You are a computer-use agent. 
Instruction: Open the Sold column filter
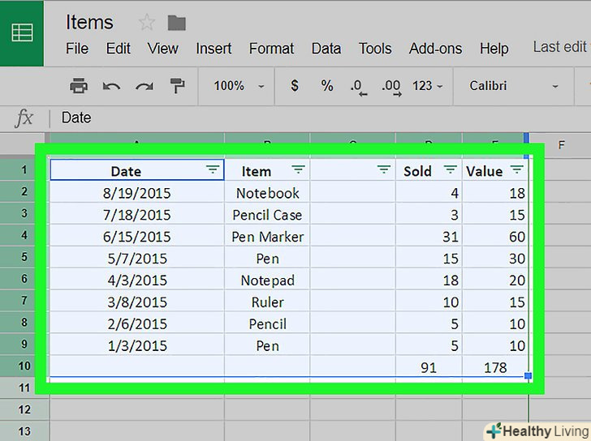tap(450, 169)
